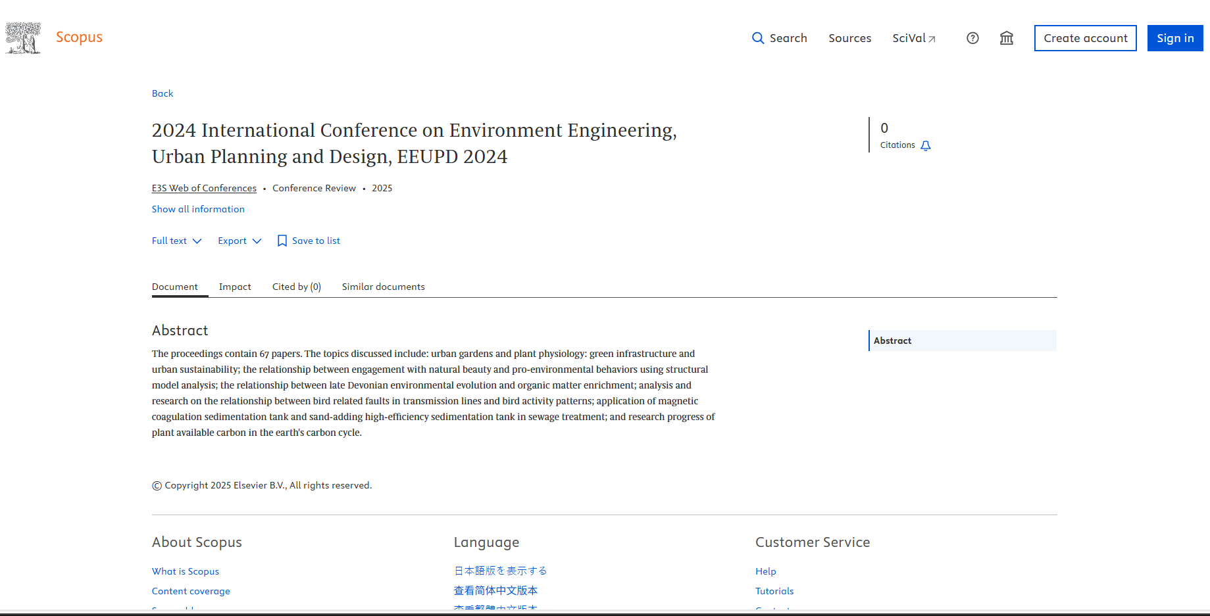Open the help question mark icon
This screenshot has width=1210, height=616.
coord(972,38)
